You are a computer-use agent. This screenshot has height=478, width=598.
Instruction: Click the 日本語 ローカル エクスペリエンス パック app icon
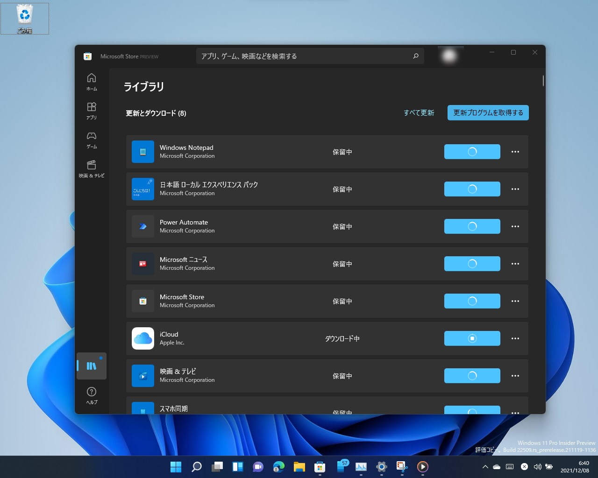click(143, 189)
